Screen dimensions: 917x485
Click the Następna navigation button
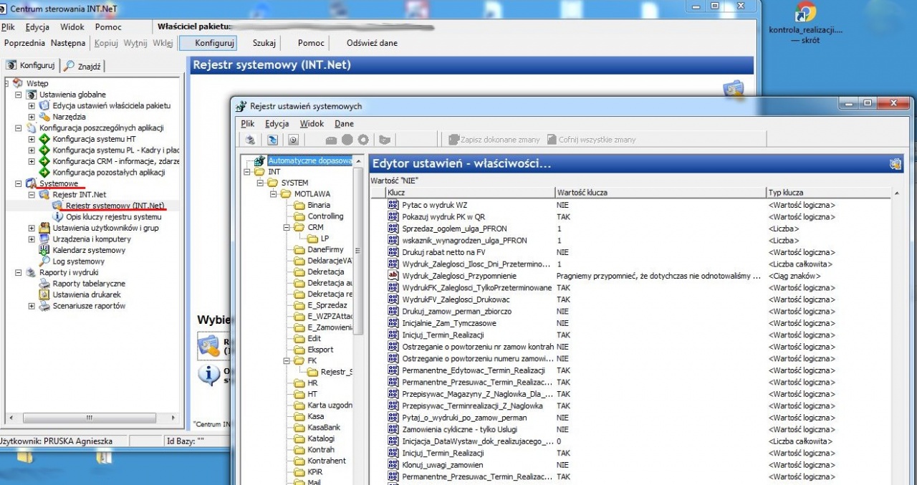[68, 43]
